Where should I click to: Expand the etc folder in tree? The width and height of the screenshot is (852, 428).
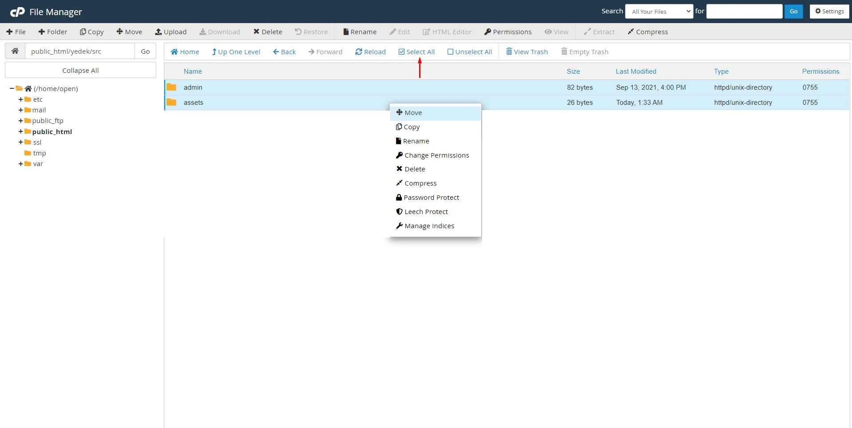pyautogui.click(x=20, y=99)
